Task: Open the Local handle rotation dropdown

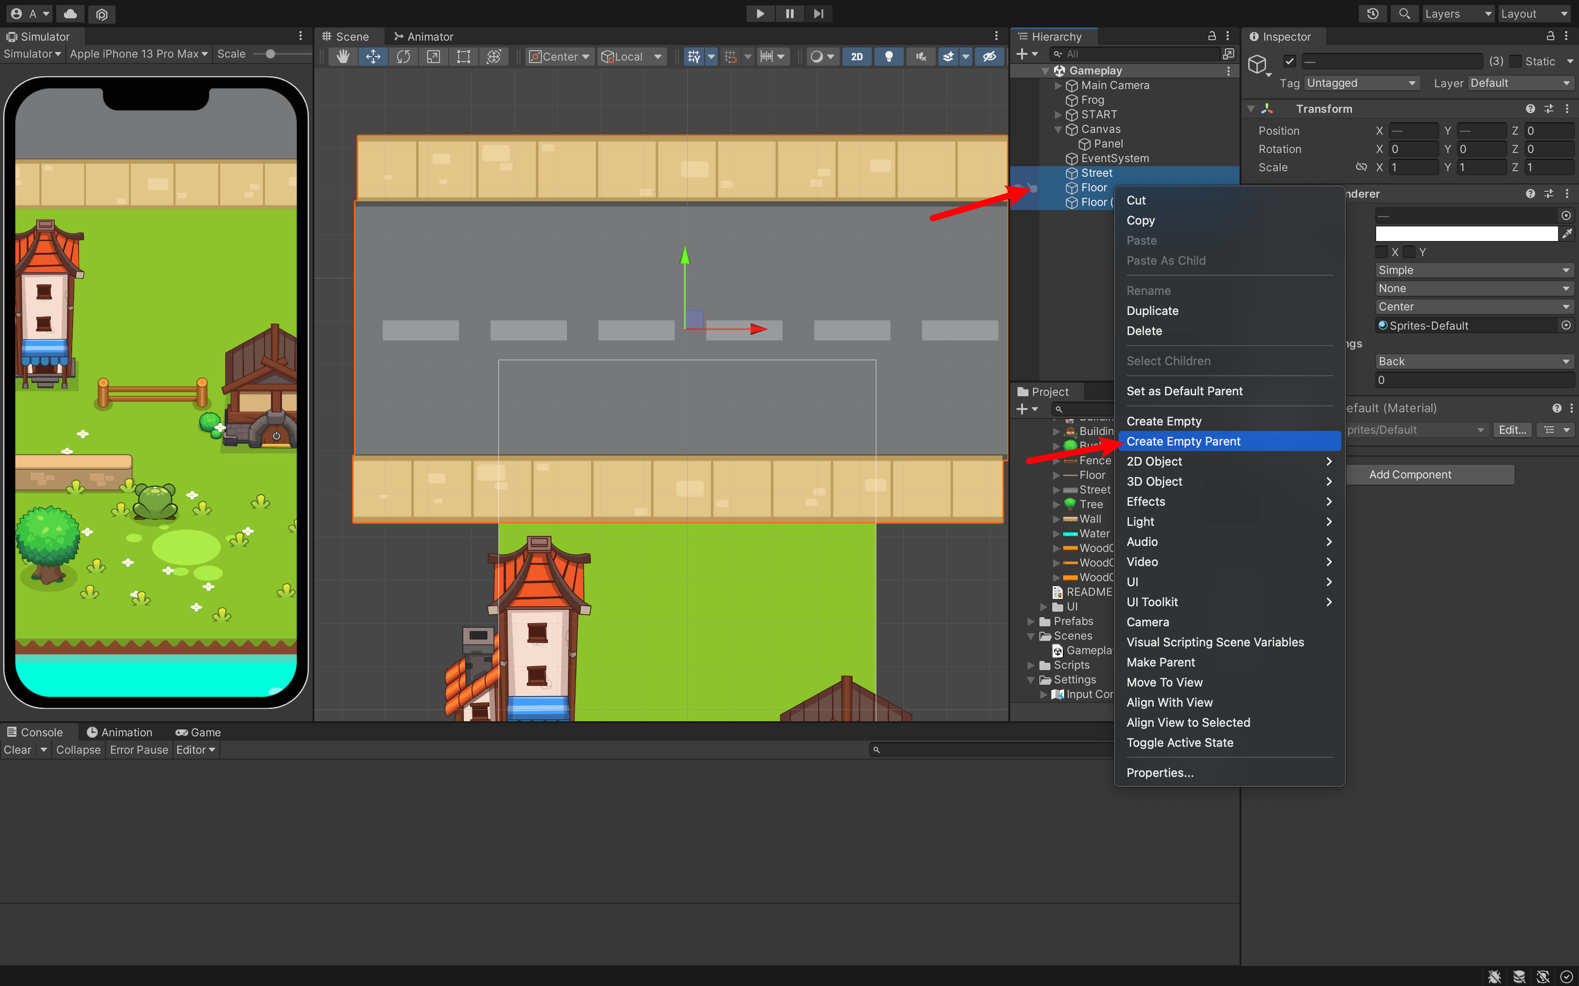Action: point(631,57)
